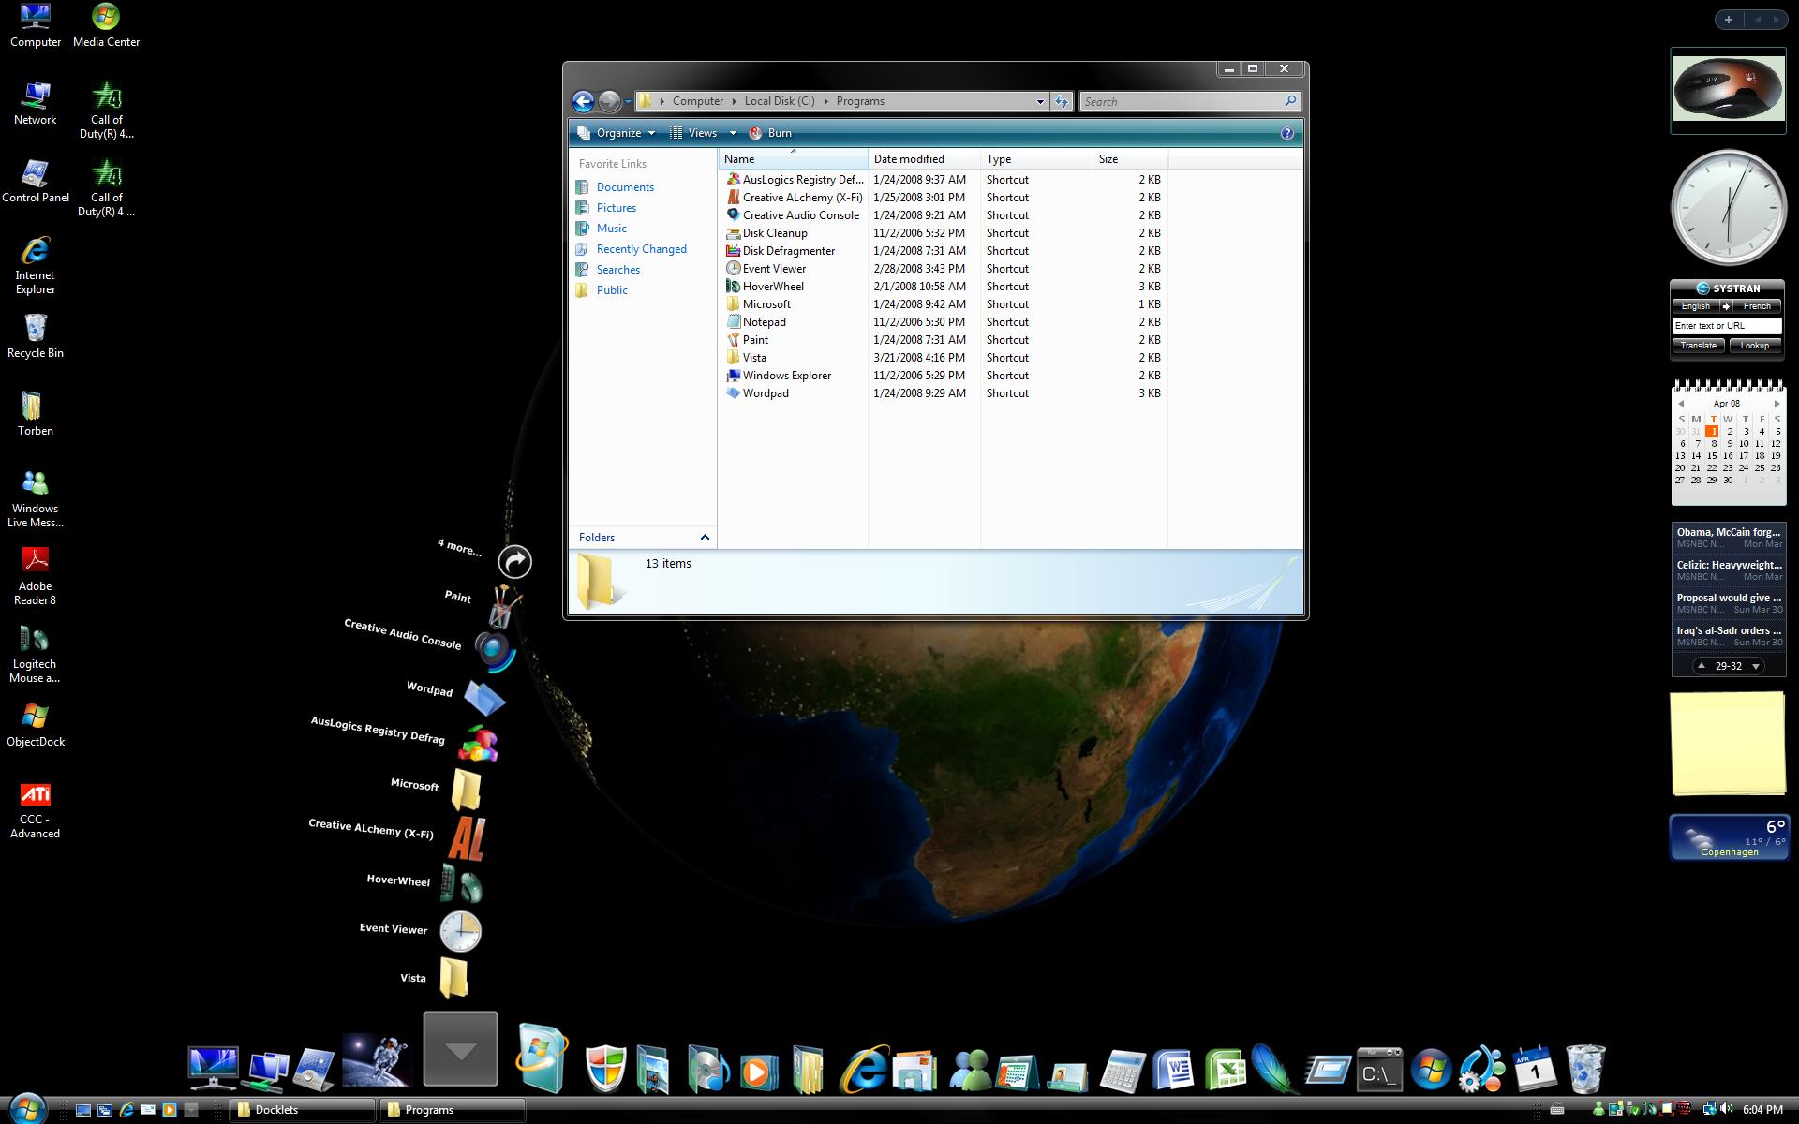The width and height of the screenshot is (1799, 1124).
Task: Select the AusLogics Registry Defrag shortcut row
Action: coord(944,180)
